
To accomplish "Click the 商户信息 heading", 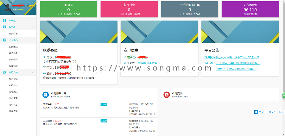I will click(x=131, y=50).
